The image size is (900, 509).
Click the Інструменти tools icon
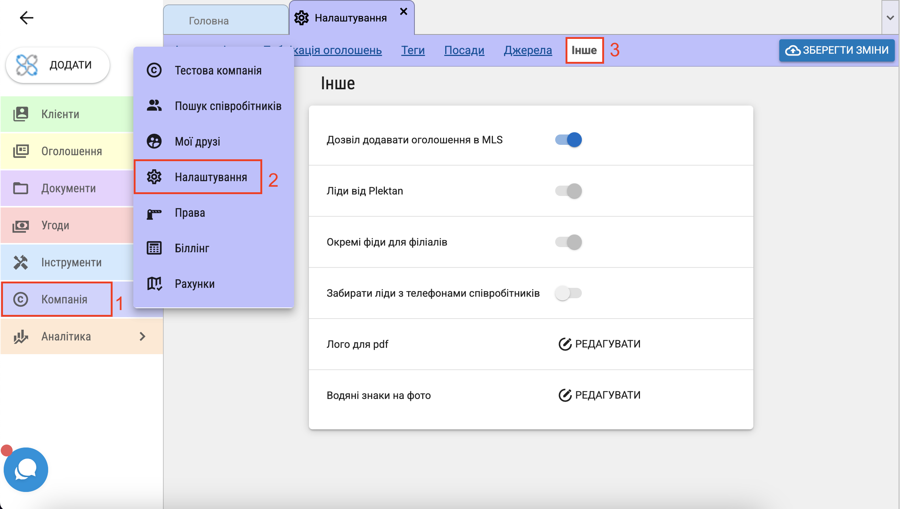click(21, 262)
